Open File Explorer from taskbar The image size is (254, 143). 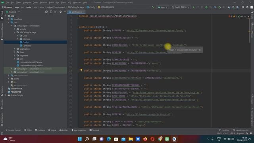coord(131,139)
